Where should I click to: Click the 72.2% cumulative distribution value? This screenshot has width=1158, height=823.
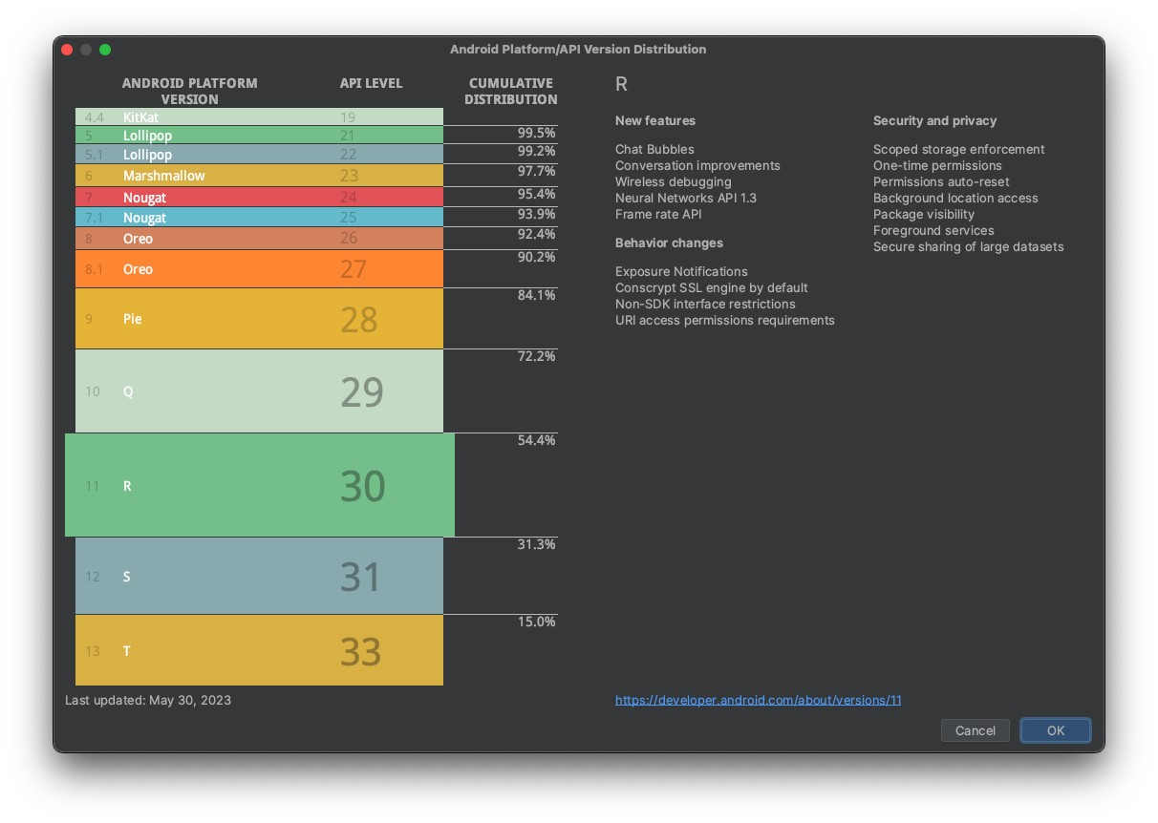point(536,356)
